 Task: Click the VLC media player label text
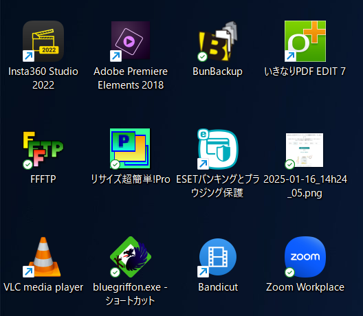(x=43, y=287)
